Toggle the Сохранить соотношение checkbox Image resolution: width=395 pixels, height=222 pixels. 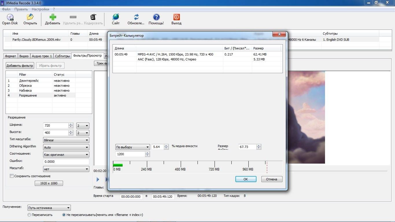point(12,176)
